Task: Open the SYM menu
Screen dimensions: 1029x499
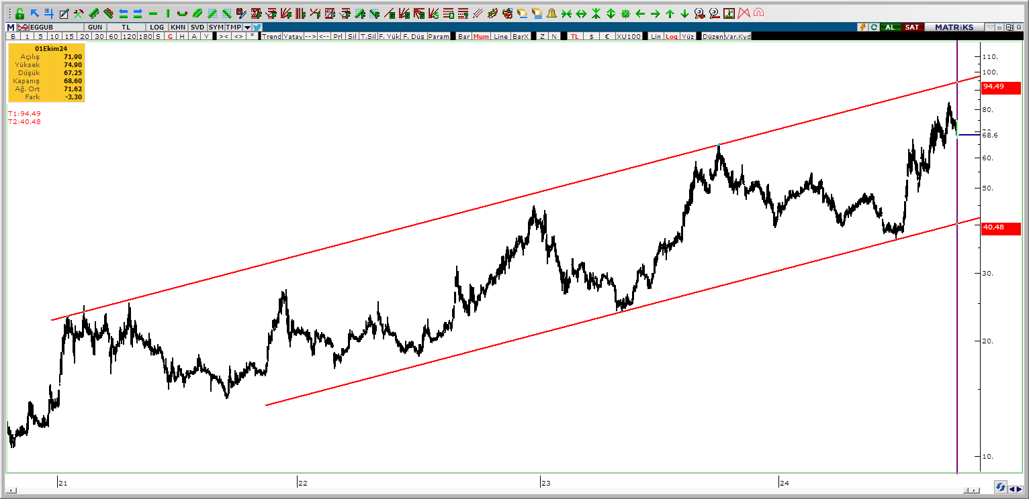Action: click(x=216, y=27)
